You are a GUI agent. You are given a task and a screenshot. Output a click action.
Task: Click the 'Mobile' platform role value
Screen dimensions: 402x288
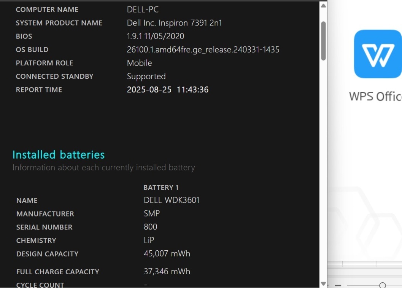click(x=140, y=63)
